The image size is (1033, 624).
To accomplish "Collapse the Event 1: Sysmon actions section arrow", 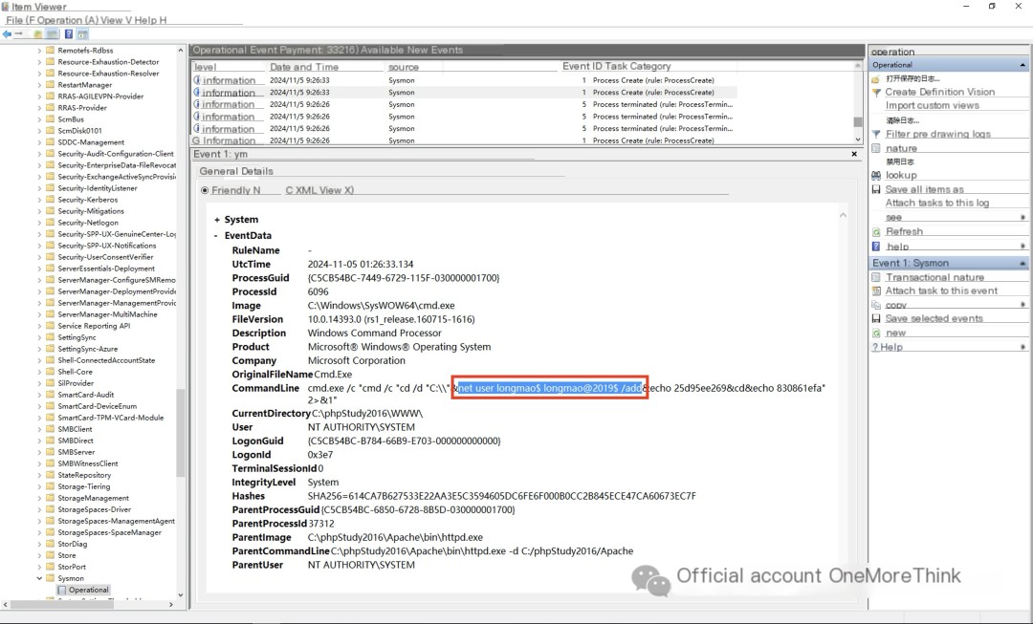I will tap(1022, 264).
